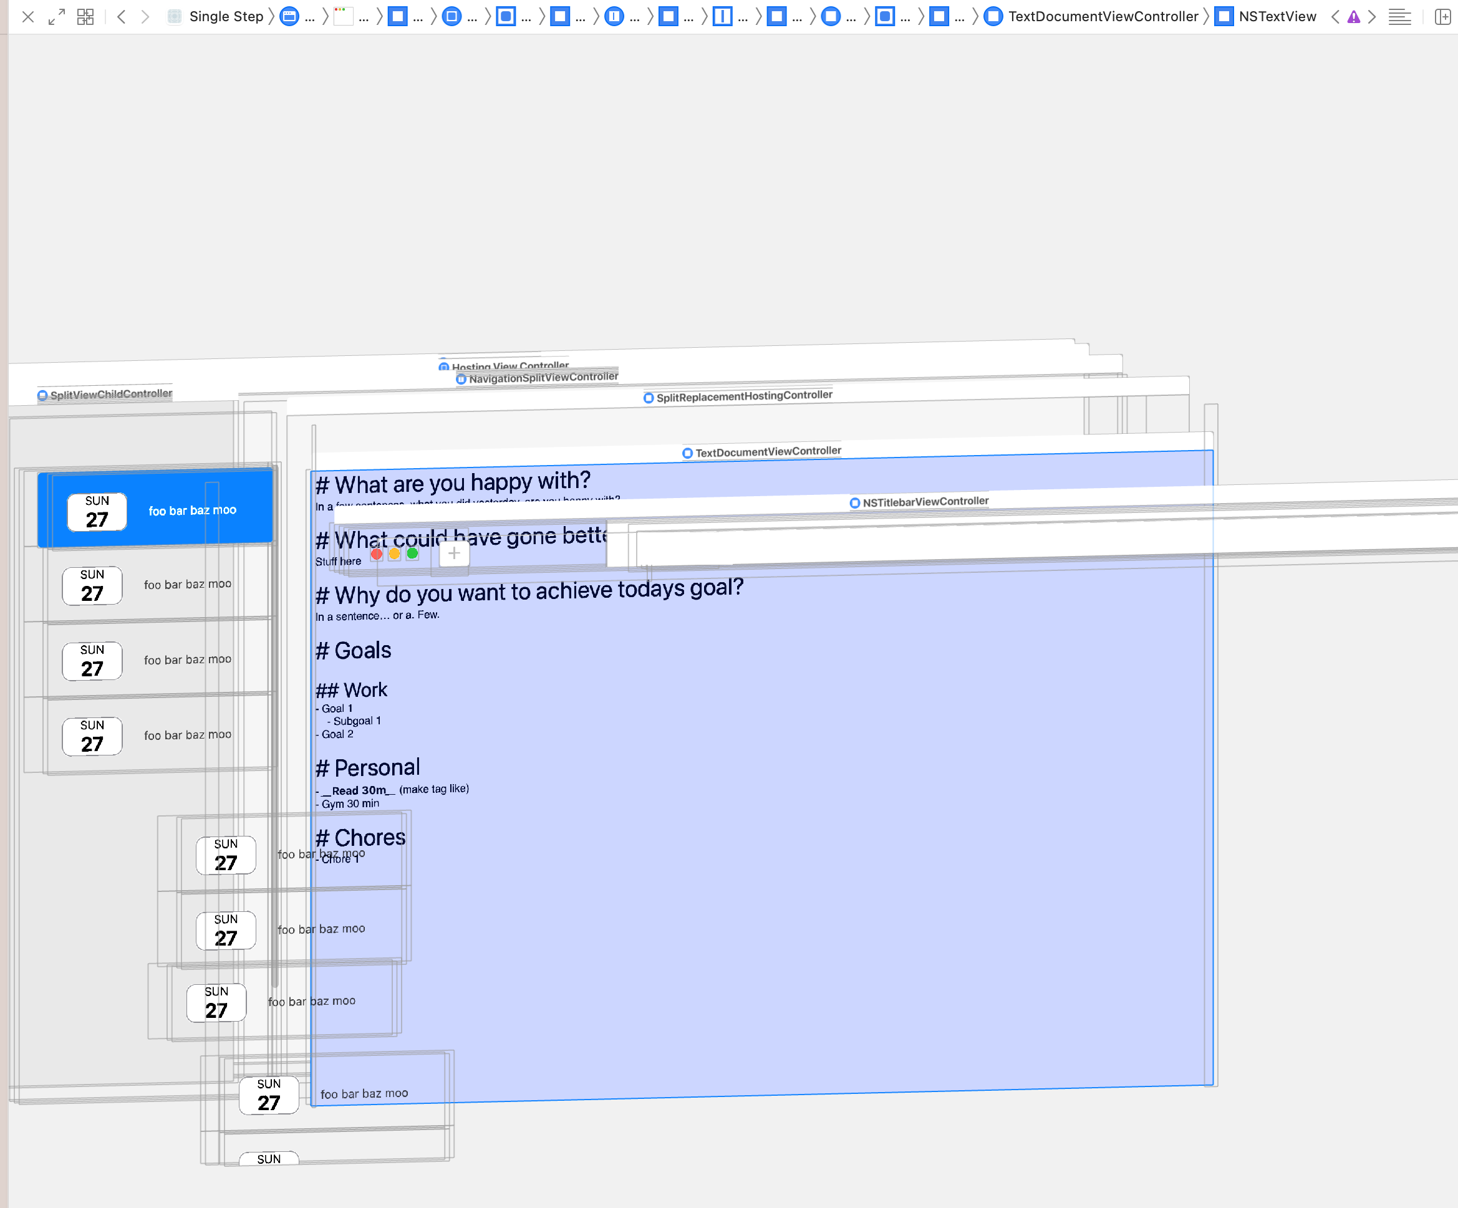Click the '# Goals' heading text
1458x1208 pixels.
pyautogui.click(x=354, y=650)
